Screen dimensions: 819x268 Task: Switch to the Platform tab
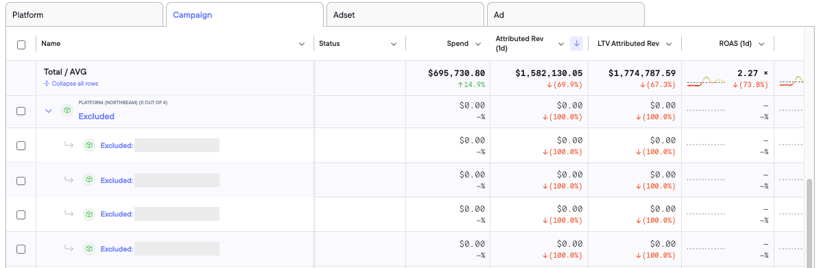tap(84, 14)
